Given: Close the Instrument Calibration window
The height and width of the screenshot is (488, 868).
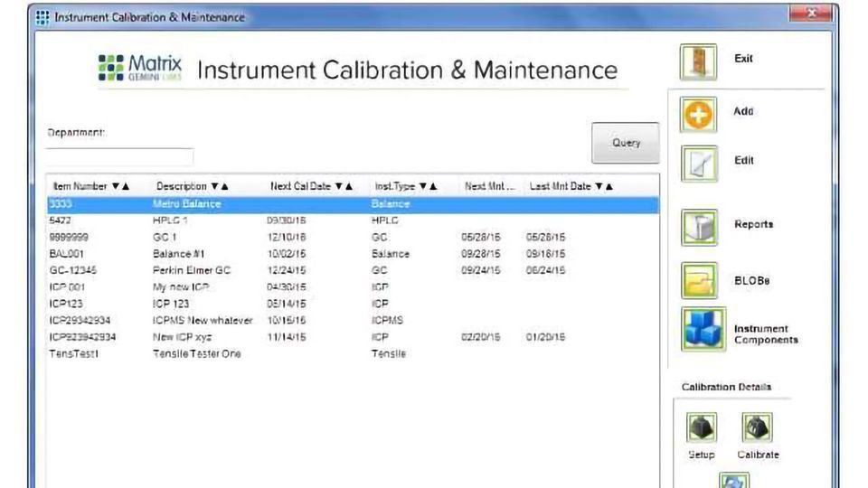Looking at the screenshot, I should point(811,14).
